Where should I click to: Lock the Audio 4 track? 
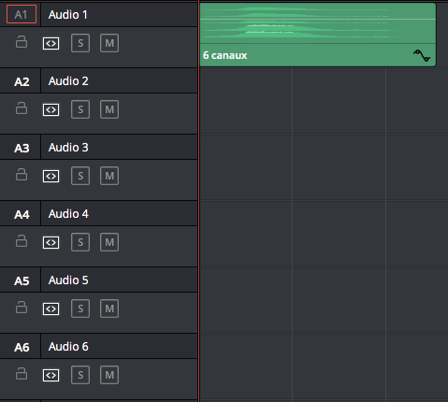22,241
